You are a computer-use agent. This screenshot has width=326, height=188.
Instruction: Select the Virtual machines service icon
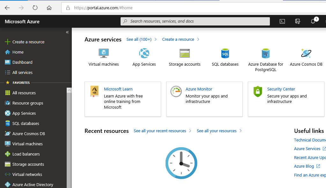coord(103,53)
